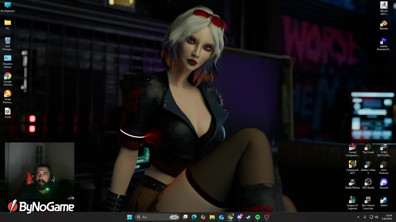Screen dimensions: 396x222
Task: Launch Microsoft Edge from the taskbar
Action: 194,217
